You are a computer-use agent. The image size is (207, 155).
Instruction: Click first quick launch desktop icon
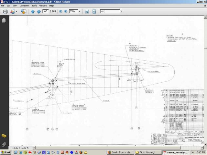(x=16, y=152)
